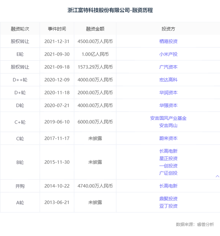Select the B轮 round cell
Viewport: 220px width, 236px height.
coord(20,162)
